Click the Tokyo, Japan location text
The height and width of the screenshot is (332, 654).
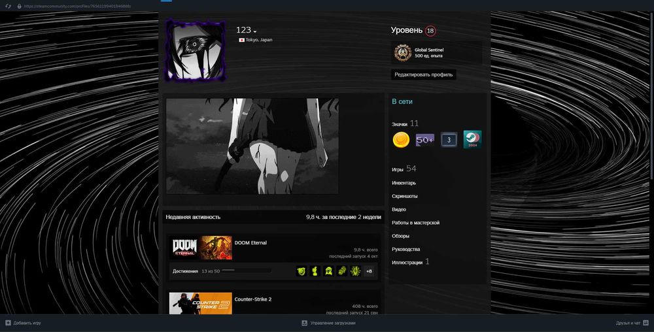(x=258, y=40)
